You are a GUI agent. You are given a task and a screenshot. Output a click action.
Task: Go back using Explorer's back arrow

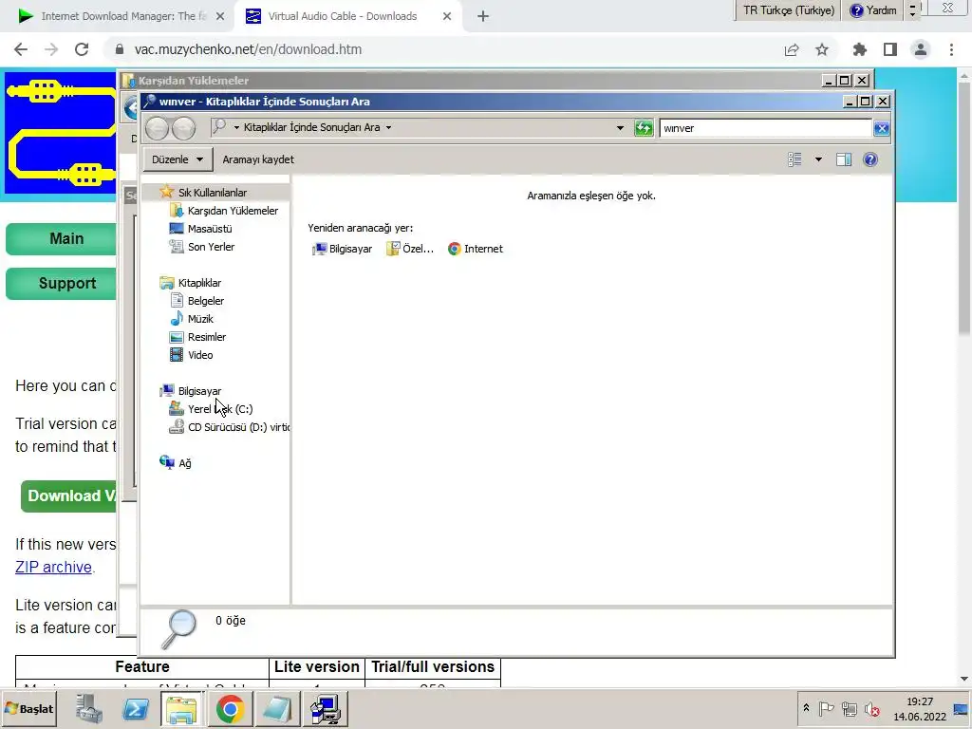157,128
